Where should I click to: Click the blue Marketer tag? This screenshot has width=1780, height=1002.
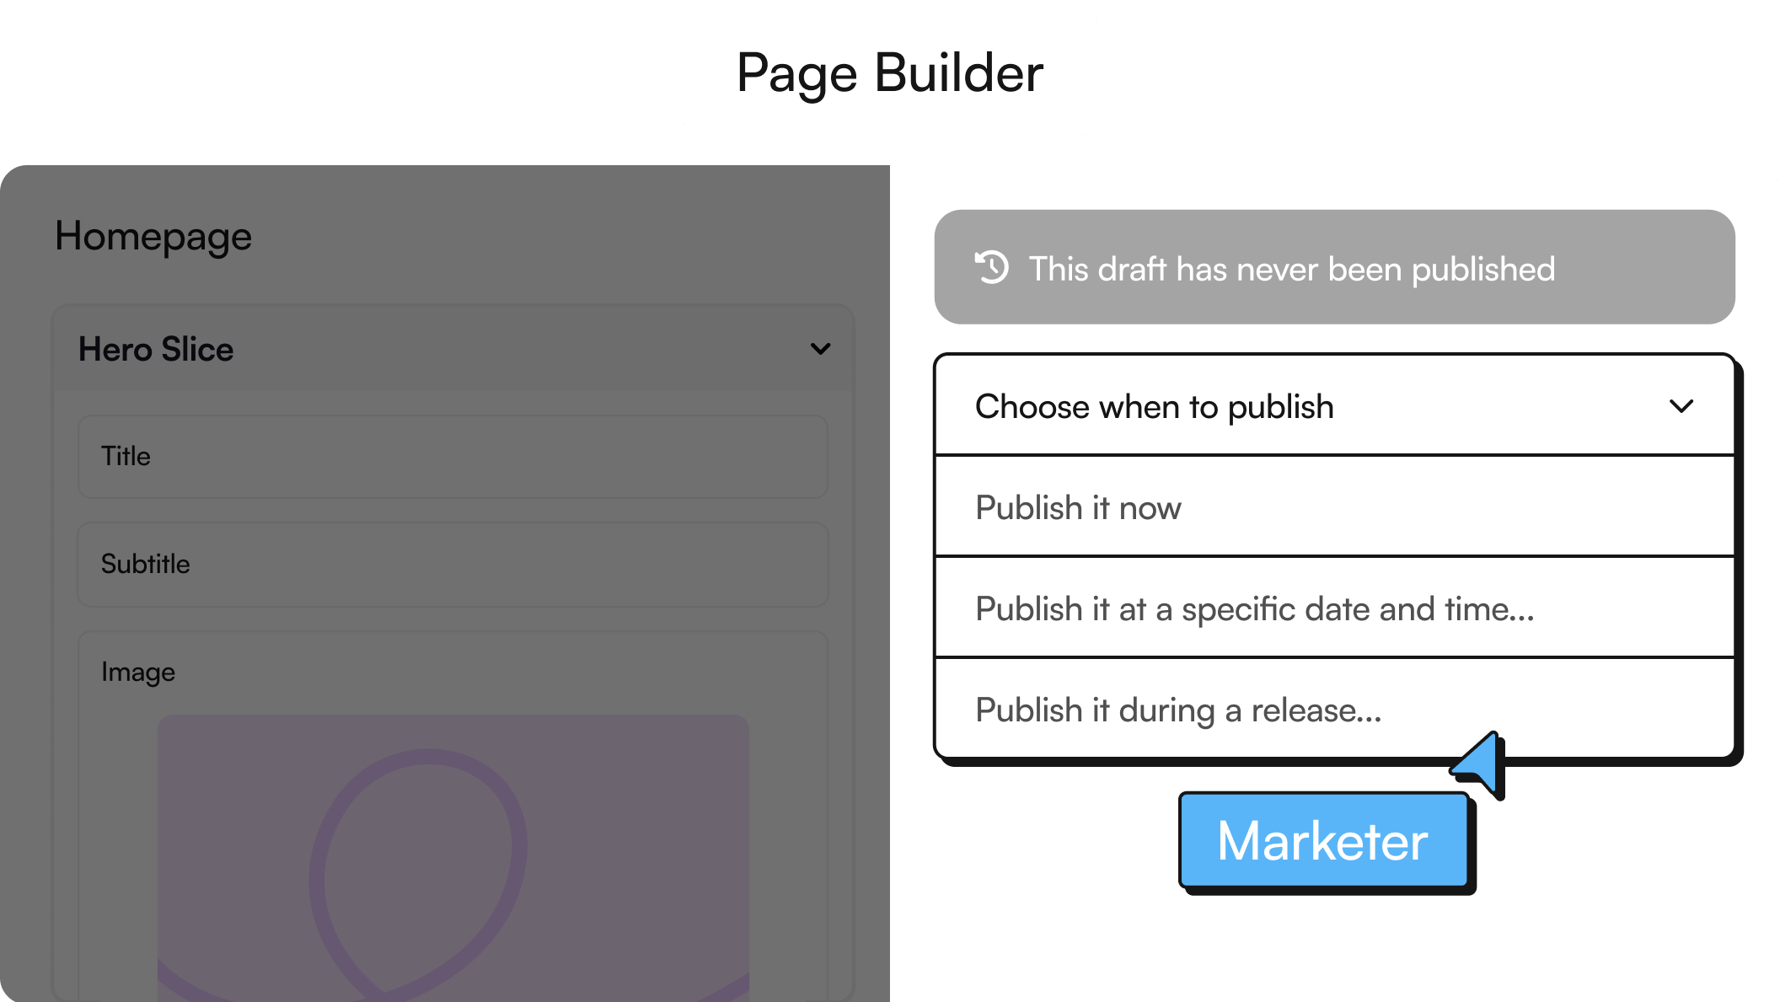click(1323, 840)
